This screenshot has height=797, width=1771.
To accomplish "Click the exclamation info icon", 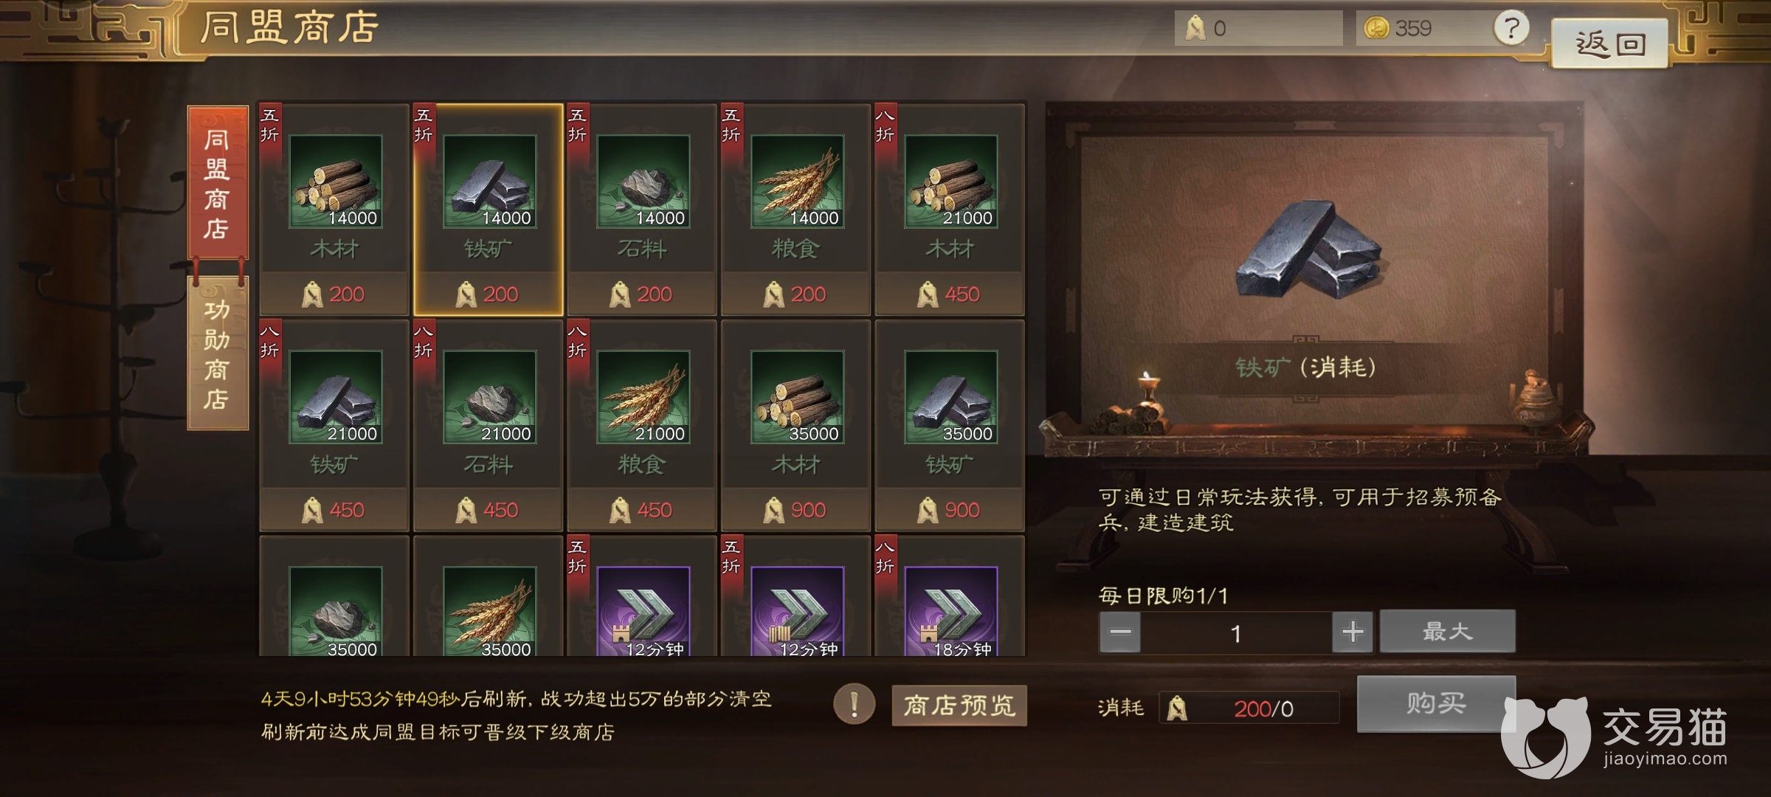I will coord(855,704).
